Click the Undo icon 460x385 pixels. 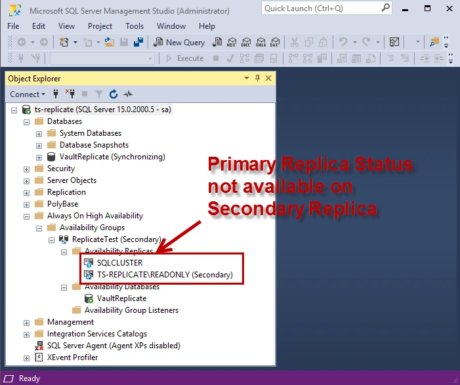point(343,42)
